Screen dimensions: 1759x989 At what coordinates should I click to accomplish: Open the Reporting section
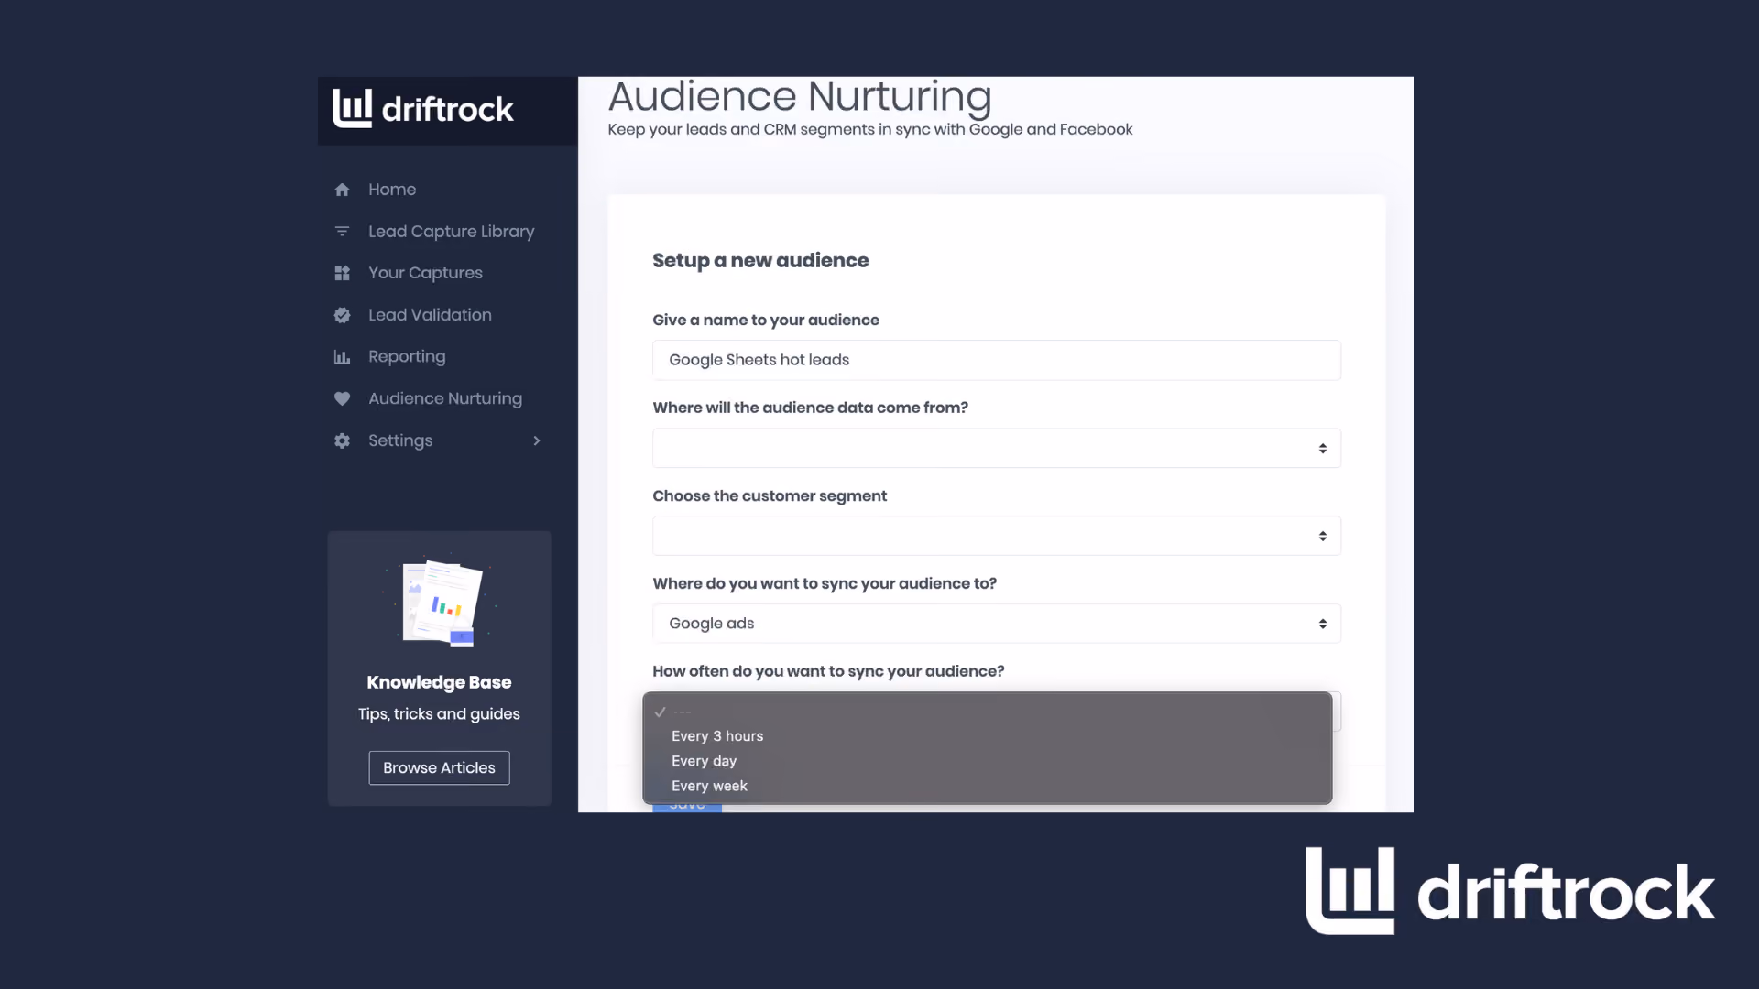pyautogui.click(x=407, y=357)
